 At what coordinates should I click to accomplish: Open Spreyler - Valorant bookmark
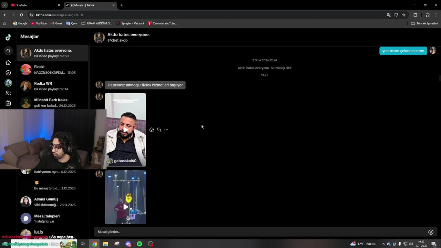click(130, 23)
